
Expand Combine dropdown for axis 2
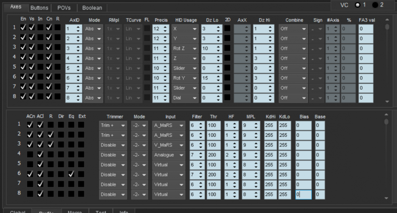pyautogui.click(x=293, y=39)
